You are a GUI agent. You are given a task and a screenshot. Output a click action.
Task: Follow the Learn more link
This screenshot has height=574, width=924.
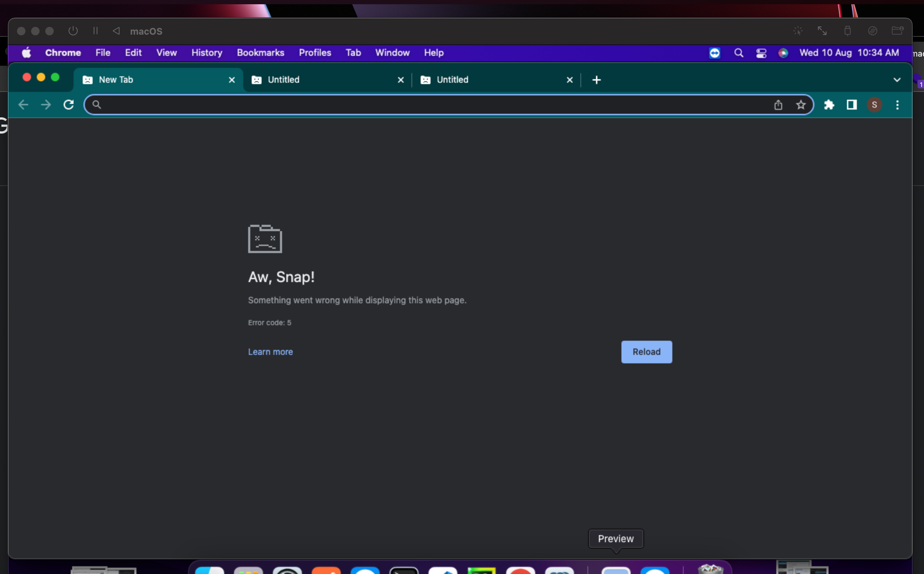click(270, 352)
